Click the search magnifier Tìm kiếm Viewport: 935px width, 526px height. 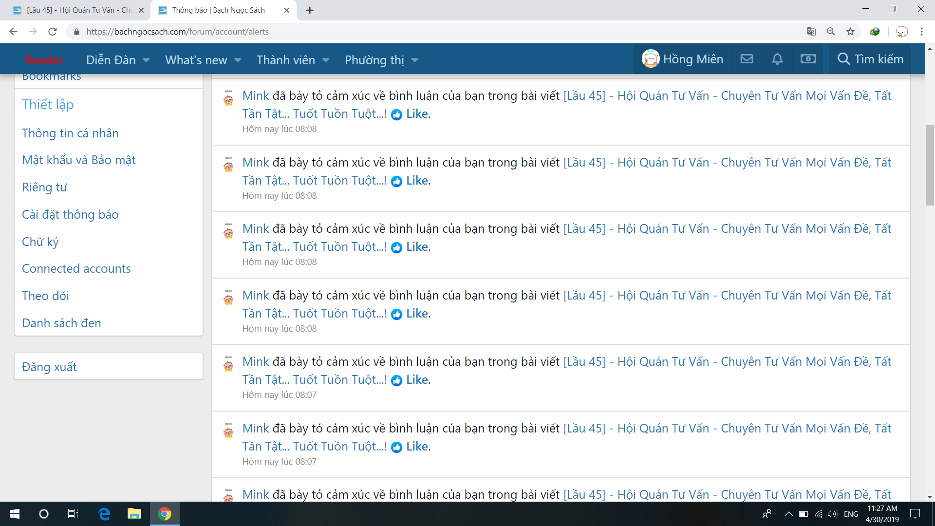pos(870,59)
